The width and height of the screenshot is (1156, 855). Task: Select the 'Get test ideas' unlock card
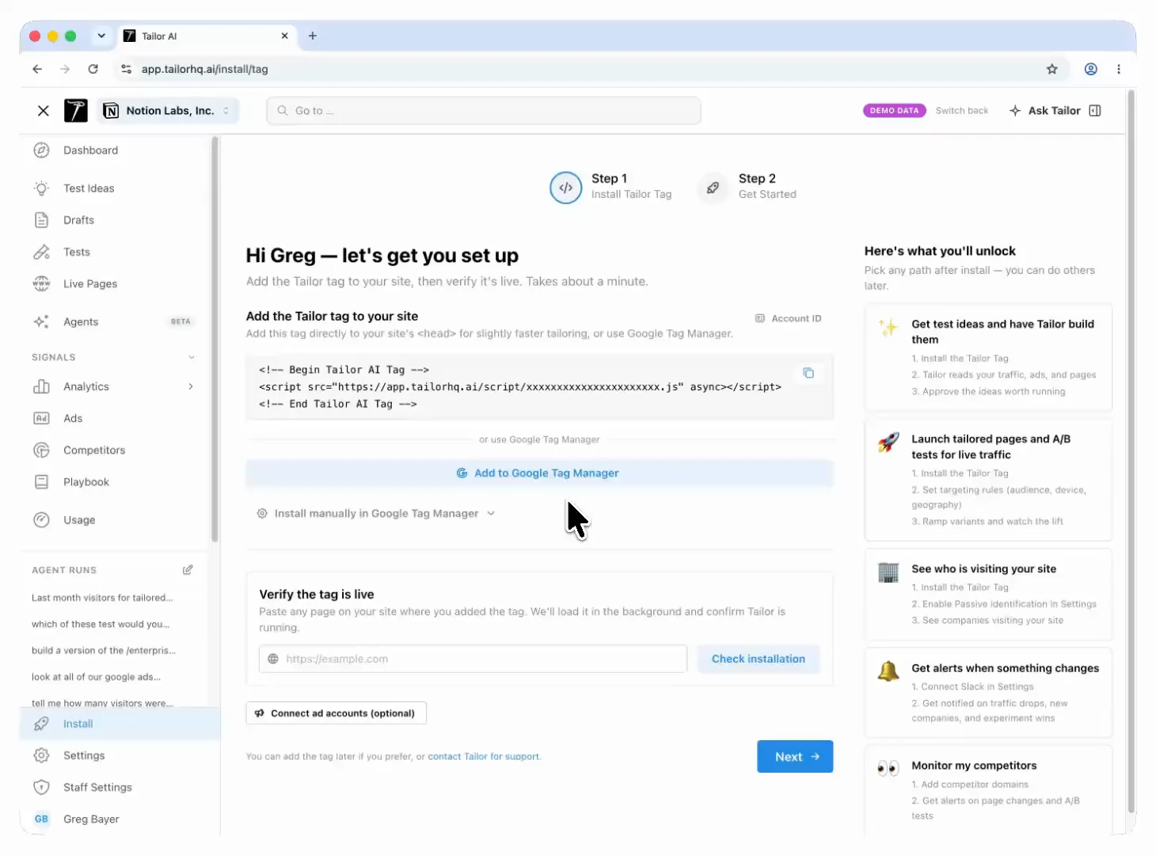(988, 357)
